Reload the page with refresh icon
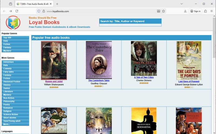This screenshot has width=216, height=134. [17, 11]
